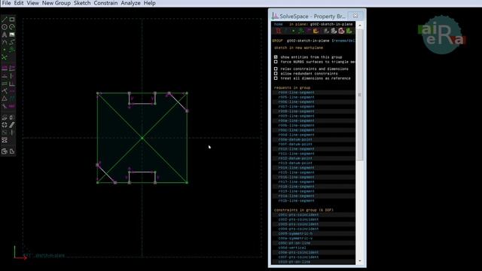
Task: Toggle allow redundant constraints checkbox
Action: pyautogui.click(x=276, y=74)
